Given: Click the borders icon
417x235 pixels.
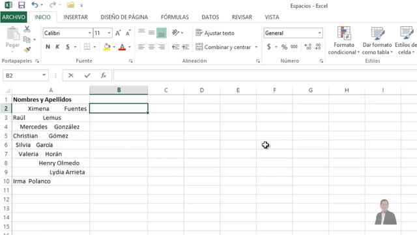Looking at the screenshot, I should 87,47.
